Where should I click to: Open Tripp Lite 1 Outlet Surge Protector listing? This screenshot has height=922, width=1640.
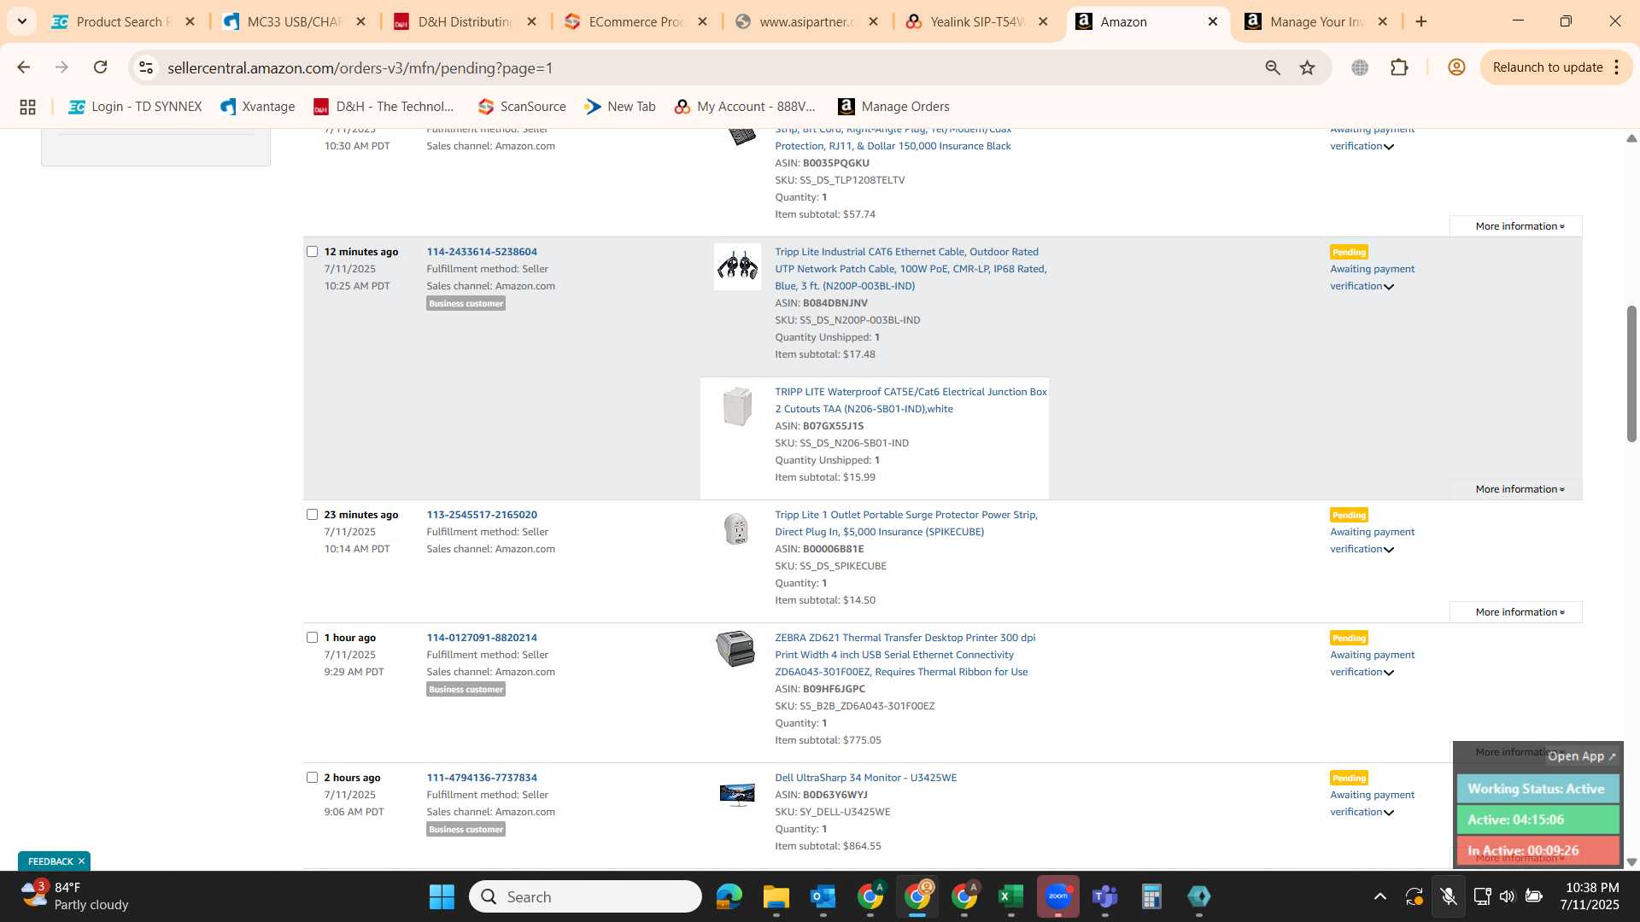click(905, 523)
